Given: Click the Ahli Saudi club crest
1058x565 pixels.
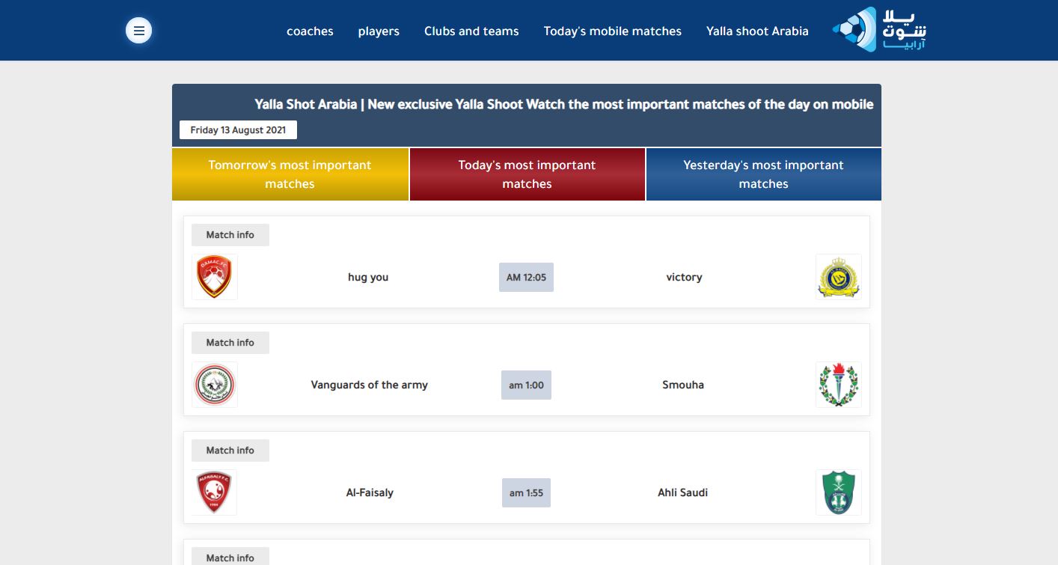Looking at the screenshot, I should tap(838, 492).
